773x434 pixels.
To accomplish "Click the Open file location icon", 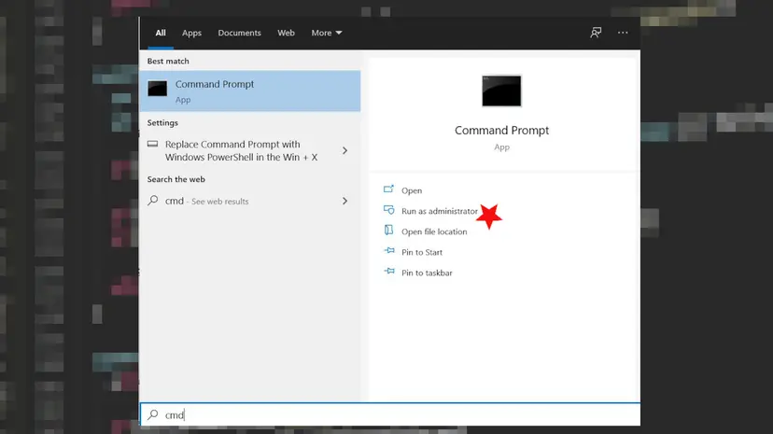I will pos(388,230).
